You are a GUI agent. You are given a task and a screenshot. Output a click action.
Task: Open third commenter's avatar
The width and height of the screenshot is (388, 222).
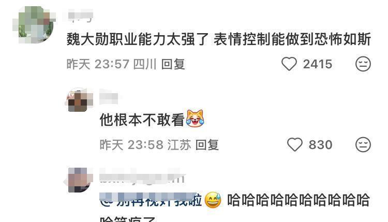coord(79,180)
